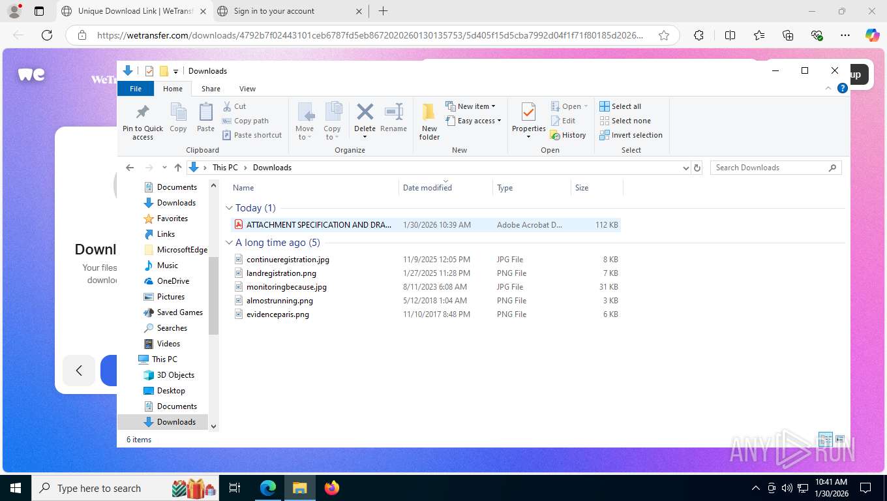Image resolution: width=887 pixels, height=501 pixels.
Task: Expand the Open button dropdown arrow
Action: pos(586,106)
